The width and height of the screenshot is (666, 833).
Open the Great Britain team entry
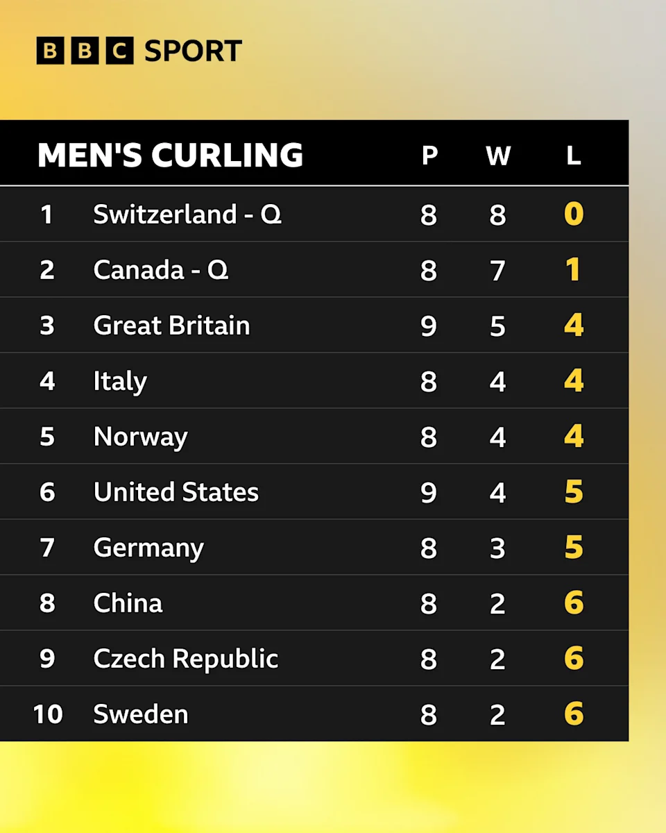171,326
